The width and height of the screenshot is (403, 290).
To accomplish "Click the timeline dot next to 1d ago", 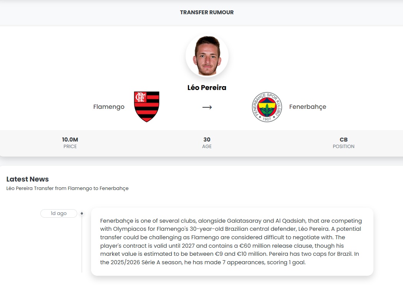I will 81,213.
